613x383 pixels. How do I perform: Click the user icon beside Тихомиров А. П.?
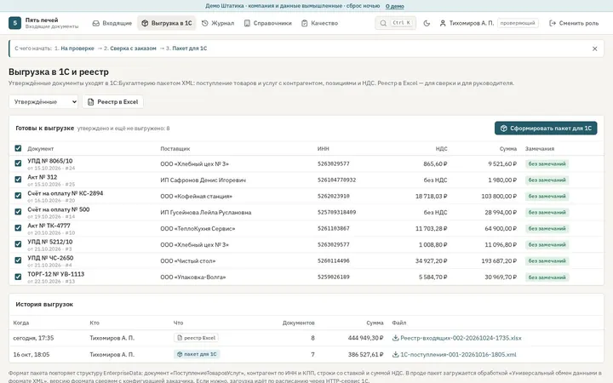(443, 24)
